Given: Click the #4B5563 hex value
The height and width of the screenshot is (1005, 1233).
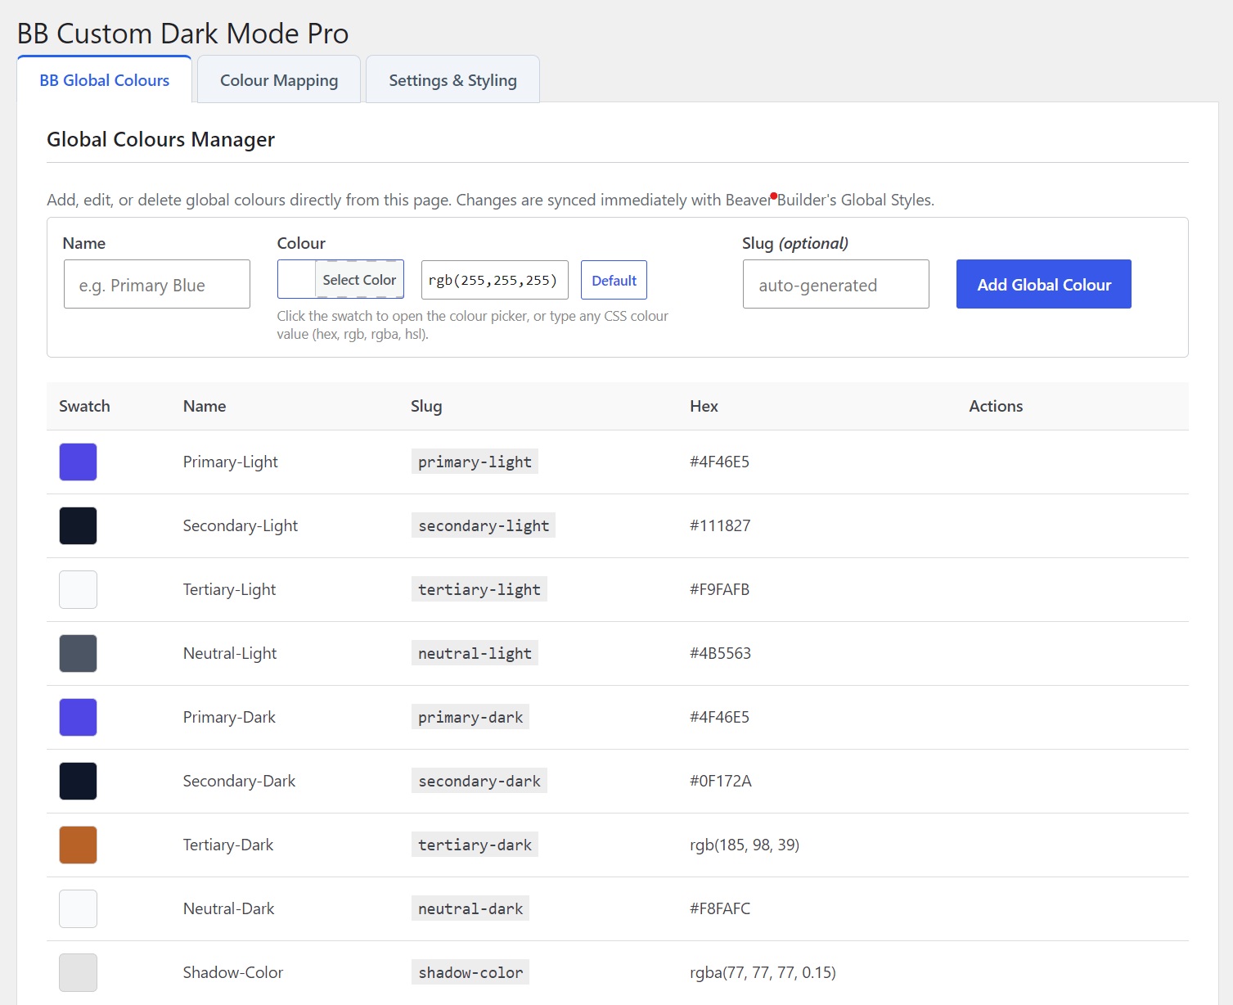Looking at the screenshot, I should (720, 653).
